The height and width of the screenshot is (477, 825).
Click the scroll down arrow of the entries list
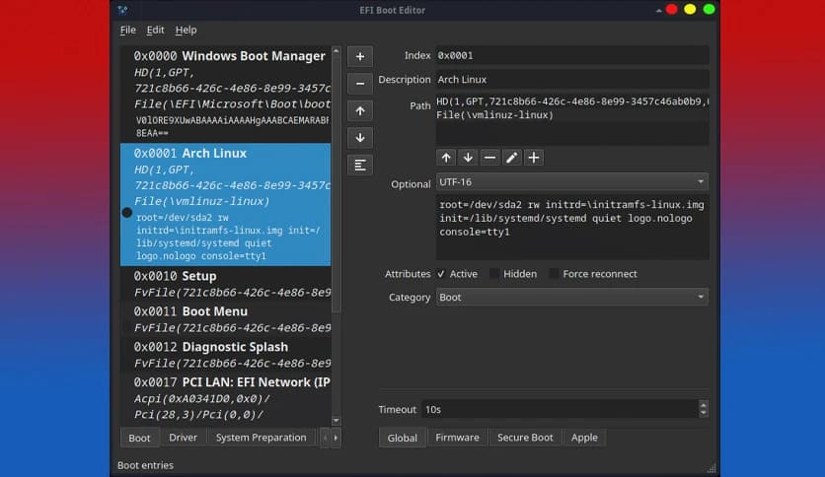(337, 421)
